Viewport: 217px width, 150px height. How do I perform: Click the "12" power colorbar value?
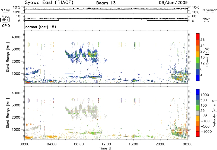coord(202,63)
